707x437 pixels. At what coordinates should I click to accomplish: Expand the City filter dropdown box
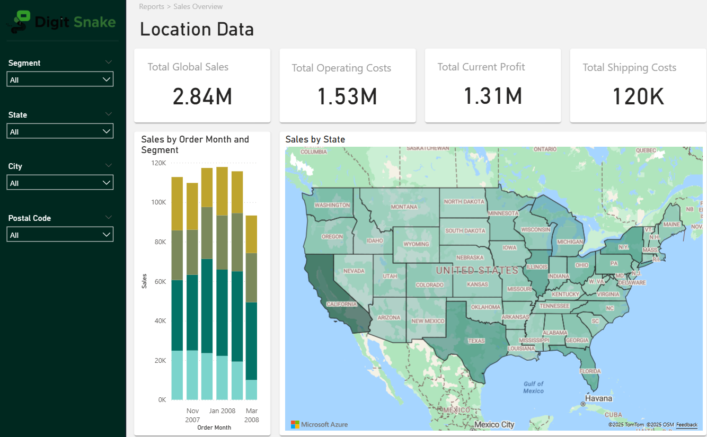point(60,183)
